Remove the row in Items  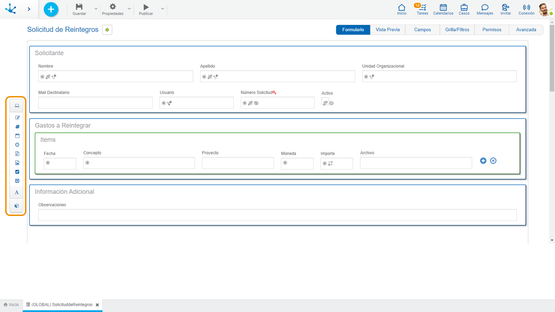pyautogui.click(x=493, y=161)
